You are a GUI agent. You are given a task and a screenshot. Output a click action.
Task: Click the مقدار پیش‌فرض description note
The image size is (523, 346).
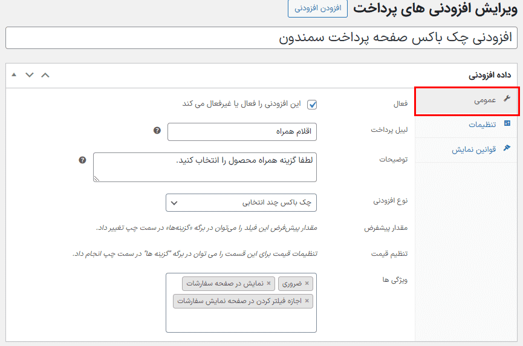coord(207,228)
